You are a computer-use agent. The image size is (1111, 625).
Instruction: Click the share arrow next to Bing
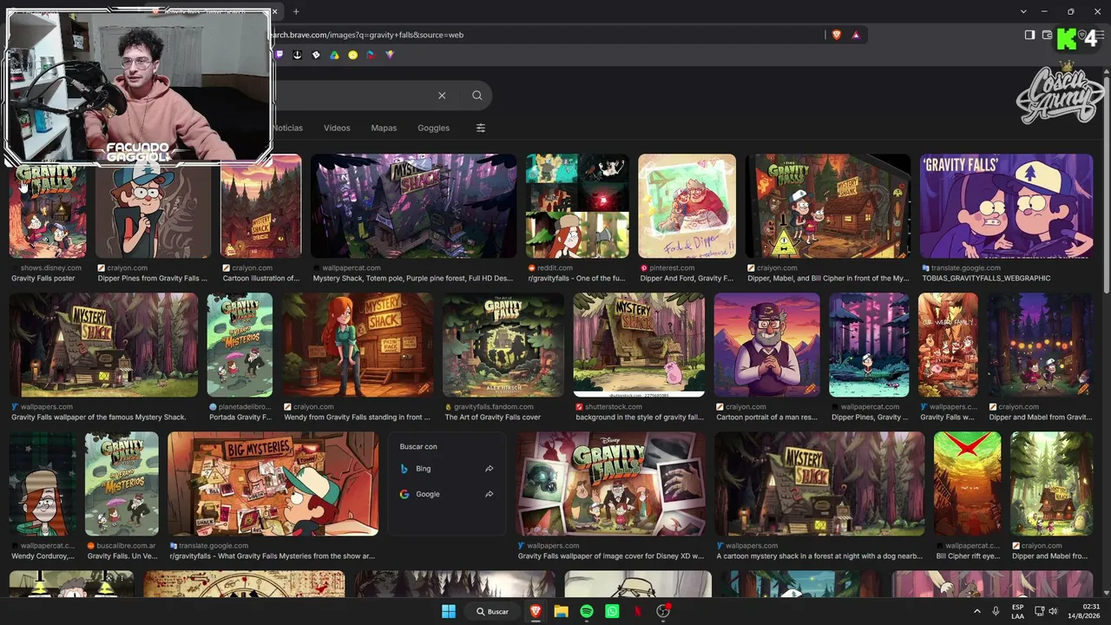tap(490, 469)
